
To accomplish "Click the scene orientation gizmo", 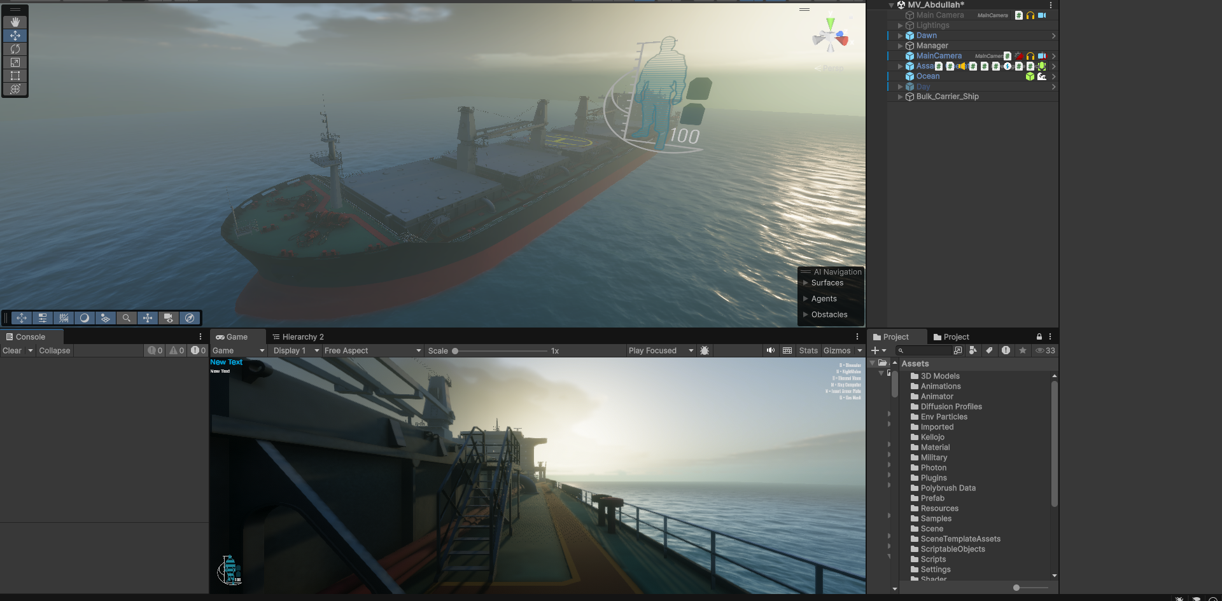I will (x=830, y=38).
